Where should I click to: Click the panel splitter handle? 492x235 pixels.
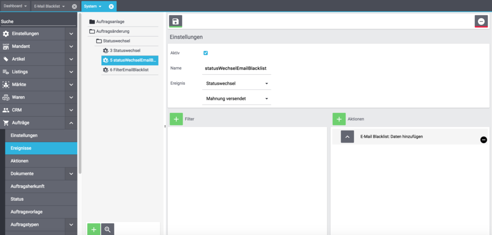[x=165, y=126]
